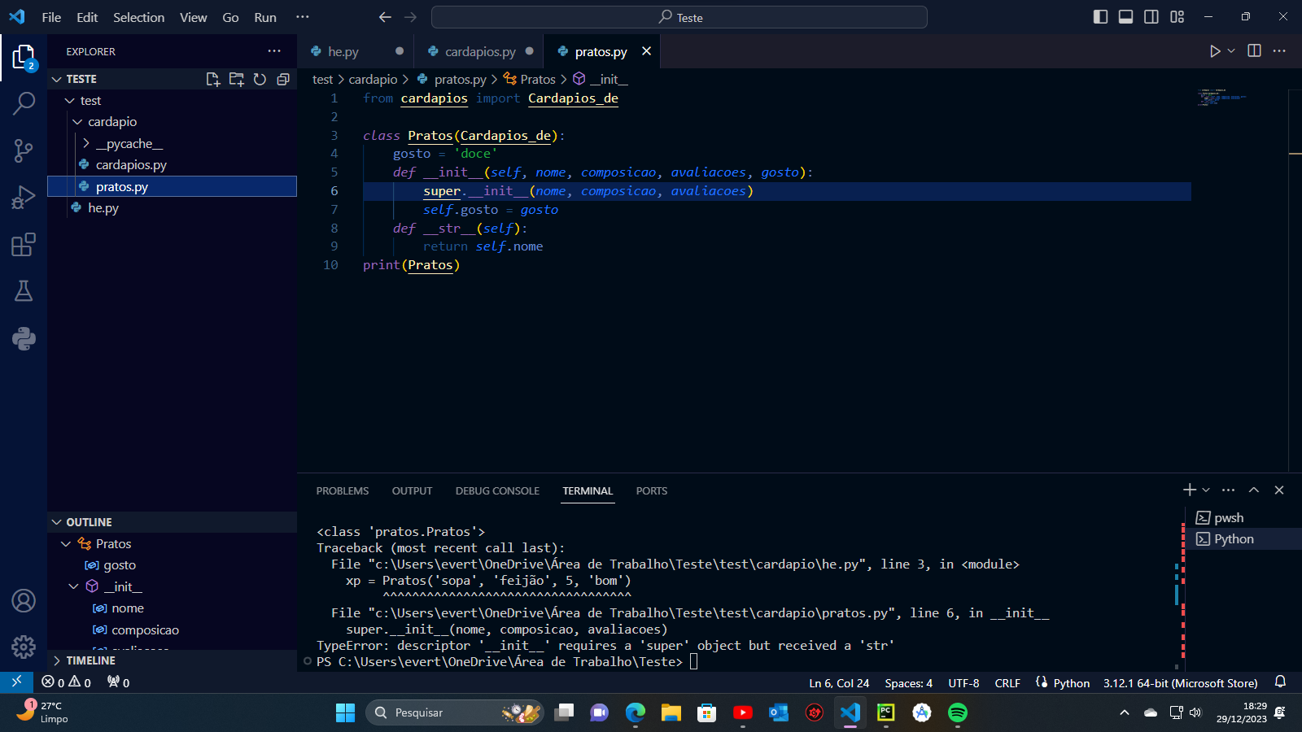
Task: Change the UTF-8 encoding
Action: point(963,683)
